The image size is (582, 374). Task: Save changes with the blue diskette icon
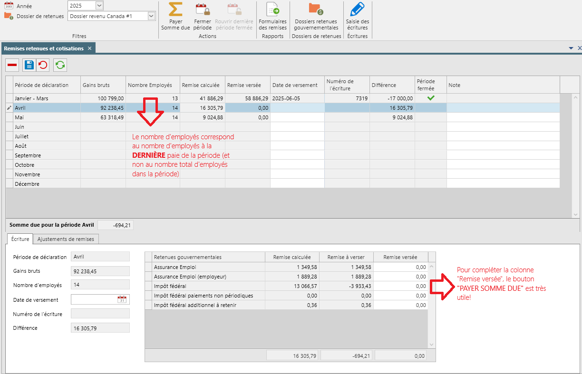[x=29, y=65]
